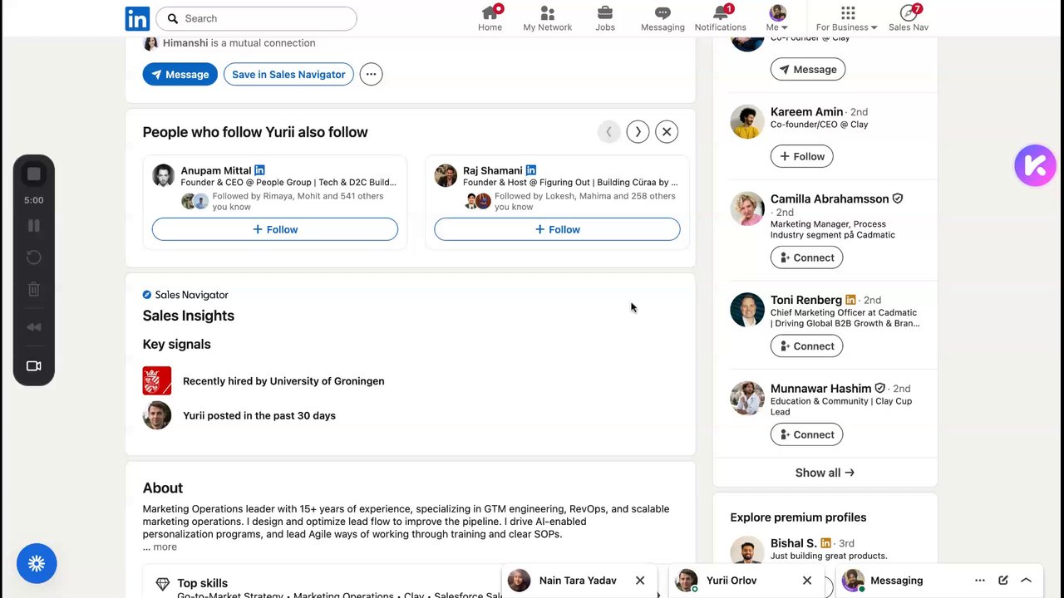Open profile more actions ellipsis
This screenshot has height=598, width=1064.
pyautogui.click(x=371, y=75)
